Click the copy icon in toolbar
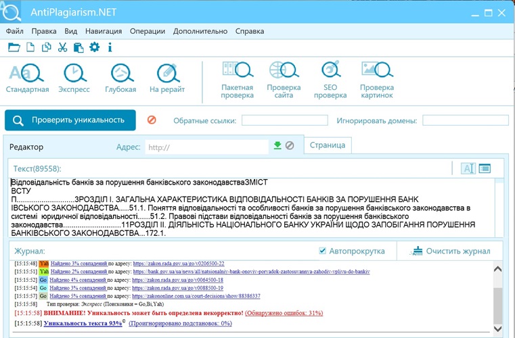Screen dimensions: 515x338 click(x=46, y=47)
